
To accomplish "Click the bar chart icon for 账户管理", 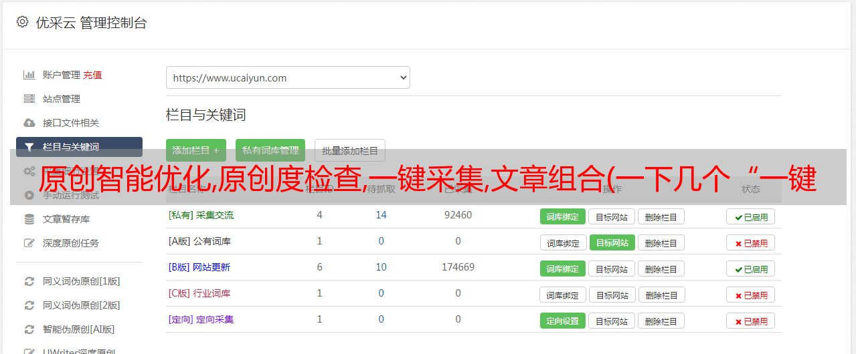I will click(x=29, y=75).
